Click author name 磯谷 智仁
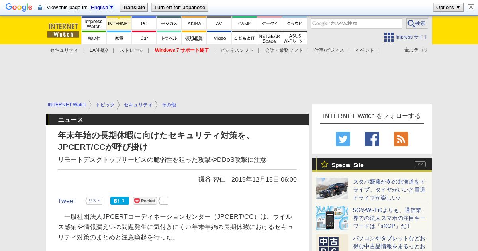The width and height of the screenshot is (478, 251). point(212,179)
